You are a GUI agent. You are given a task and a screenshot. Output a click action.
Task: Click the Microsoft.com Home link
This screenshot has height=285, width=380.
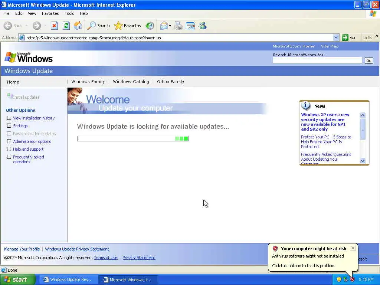point(294,46)
